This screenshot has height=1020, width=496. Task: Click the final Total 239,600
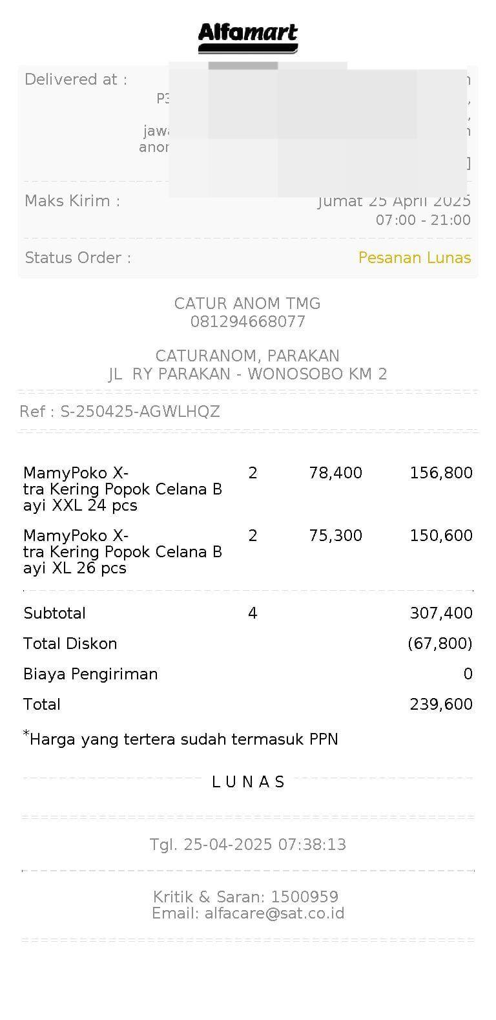coord(441,705)
